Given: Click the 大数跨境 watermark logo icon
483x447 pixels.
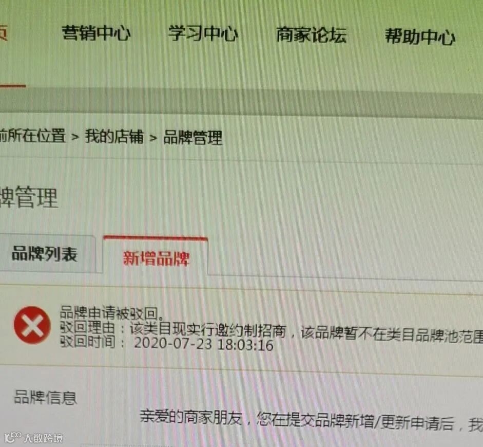Looking at the screenshot, I should pos(12,437).
